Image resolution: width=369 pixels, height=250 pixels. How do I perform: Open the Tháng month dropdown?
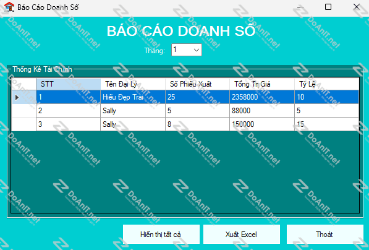coord(187,50)
